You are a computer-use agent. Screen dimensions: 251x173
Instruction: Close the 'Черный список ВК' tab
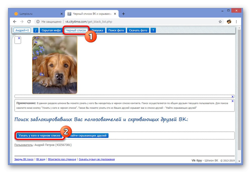(115, 14)
